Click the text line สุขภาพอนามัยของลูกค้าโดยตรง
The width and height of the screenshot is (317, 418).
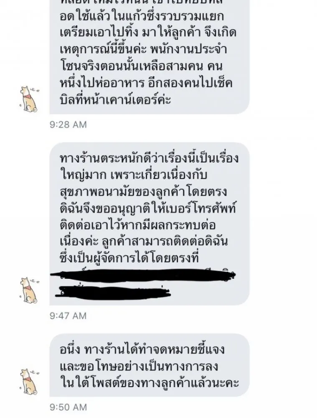click(x=143, y=192)
